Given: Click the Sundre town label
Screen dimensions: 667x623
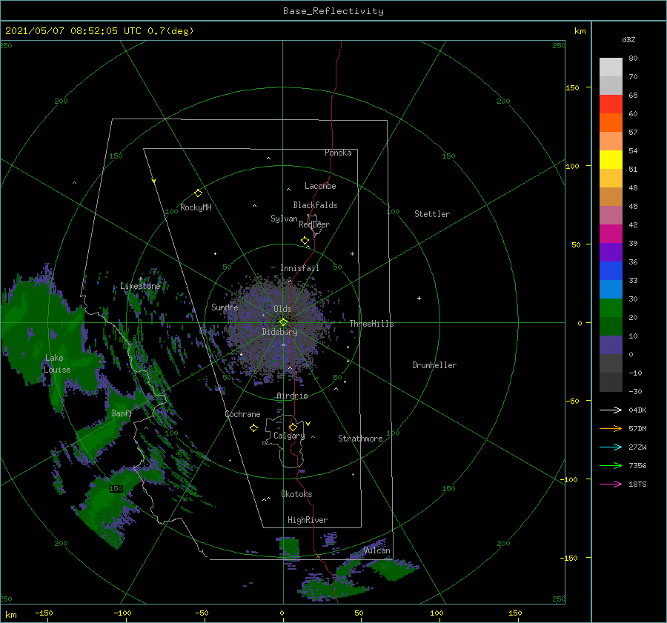Looking at the screenshot, I should (x=225, y=307).
